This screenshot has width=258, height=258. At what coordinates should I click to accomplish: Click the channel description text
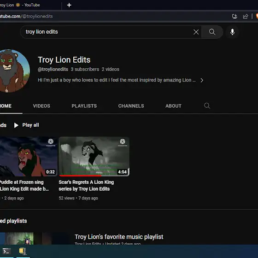(117, 80)
